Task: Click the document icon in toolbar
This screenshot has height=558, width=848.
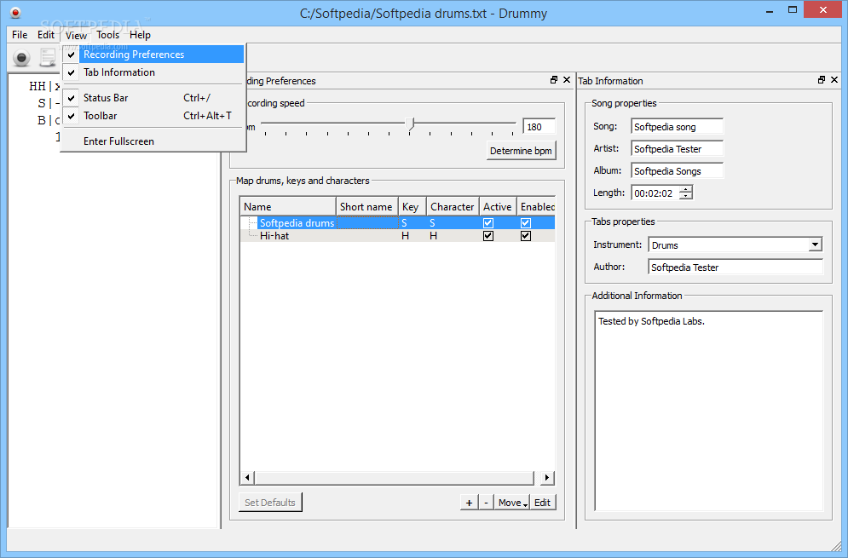Action: click(x=48, y=57)
